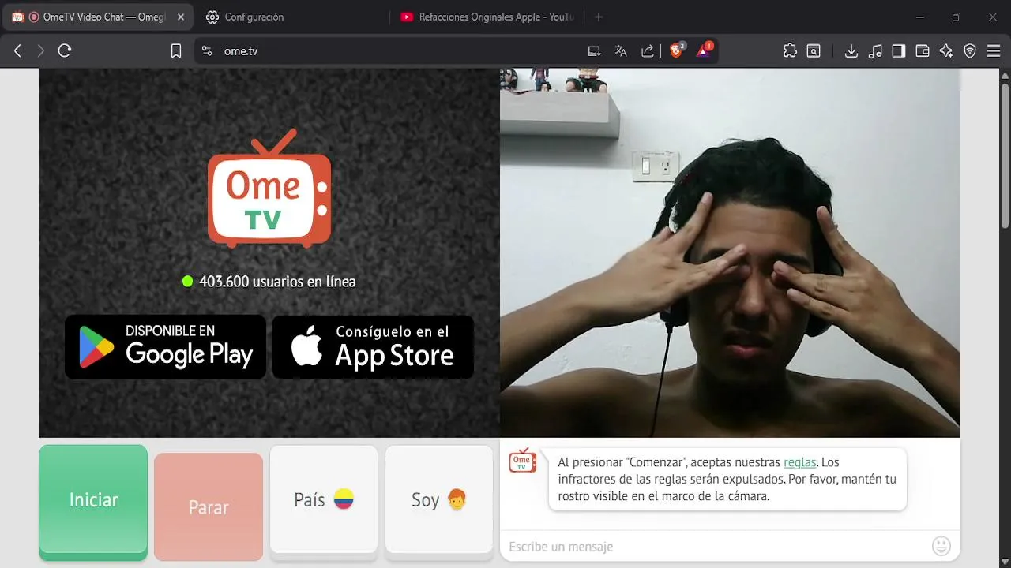Bookmark this page
The image size is (1011, 568).
coord(176,51)
